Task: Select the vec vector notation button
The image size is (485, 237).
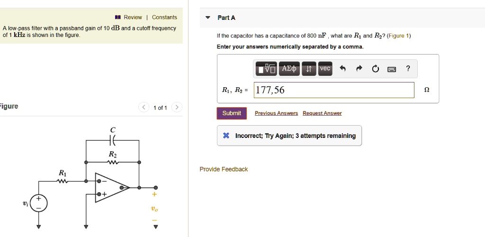Action: click(x=325, y=68)
